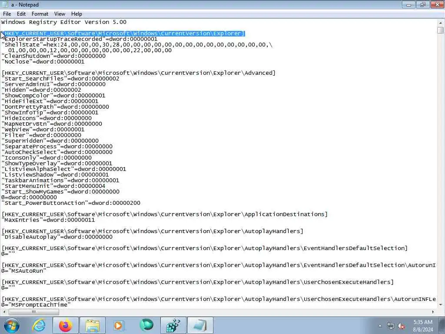Click the "CleanShutdown" line
Screen dimensions: 445x334
(x=53, y=56)
